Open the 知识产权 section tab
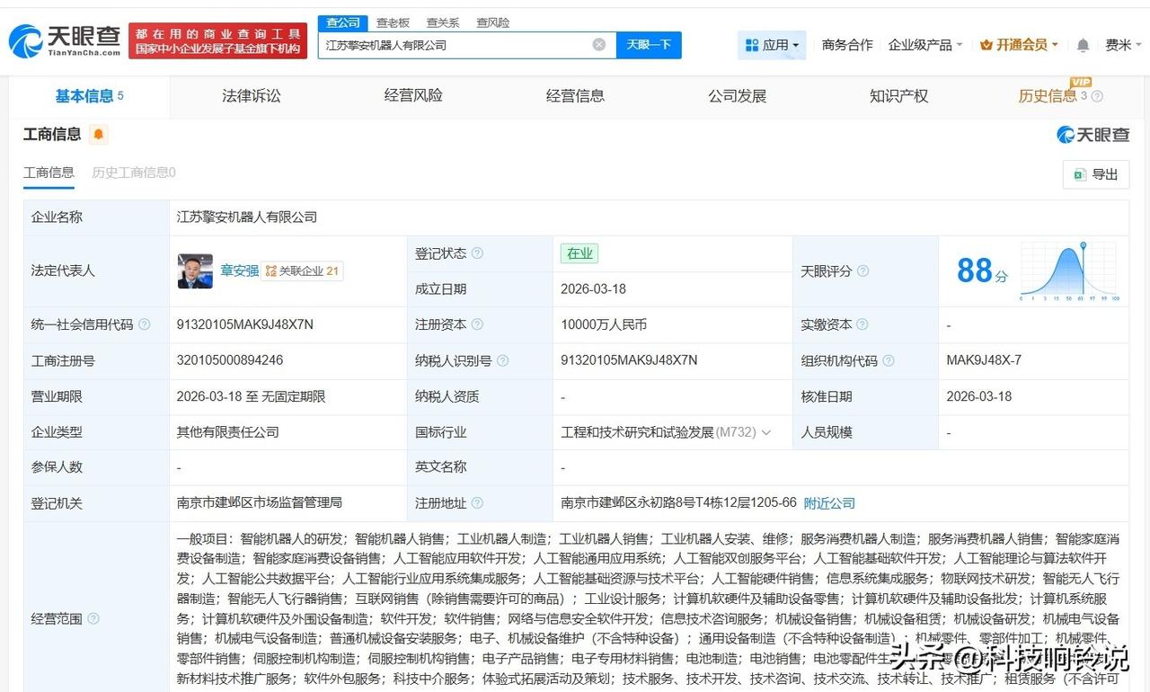The height and width of the screenshot is (692, 1150). coord(898,96)
